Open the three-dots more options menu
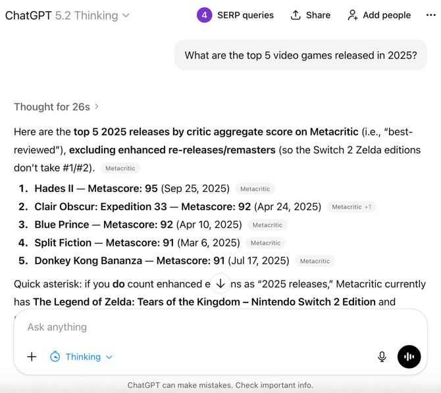 tap(430, 15)
